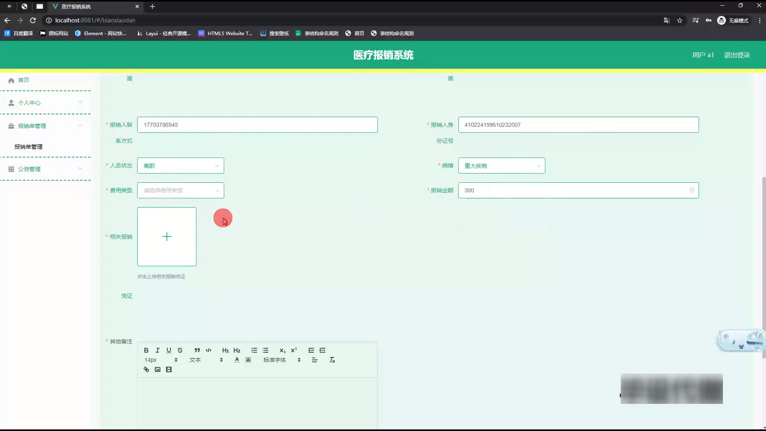Clear text formatting in the editor

(x=332, y=360)
